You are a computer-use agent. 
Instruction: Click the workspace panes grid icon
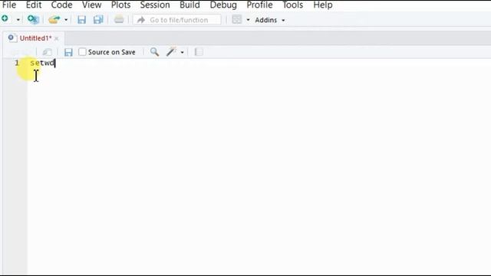pos(237,20)
